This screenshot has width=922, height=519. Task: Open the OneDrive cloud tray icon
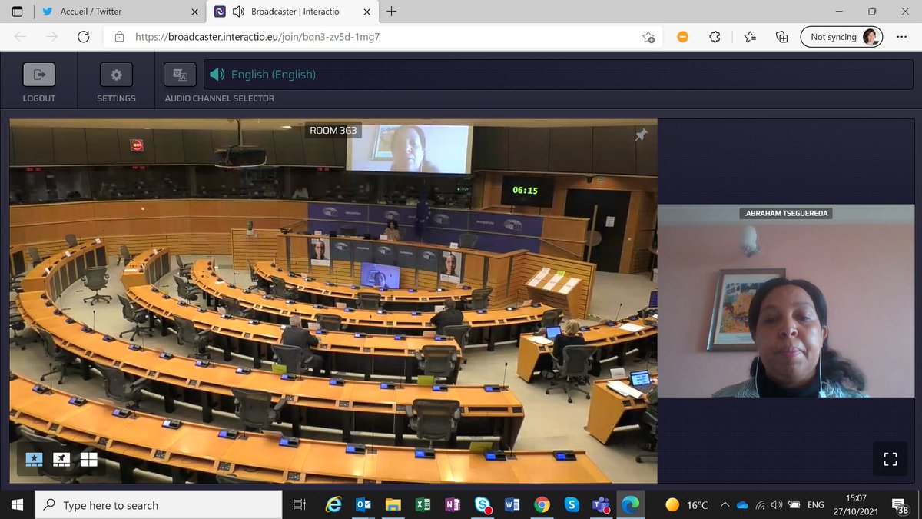pyautogui.click(x=742, y=505)
